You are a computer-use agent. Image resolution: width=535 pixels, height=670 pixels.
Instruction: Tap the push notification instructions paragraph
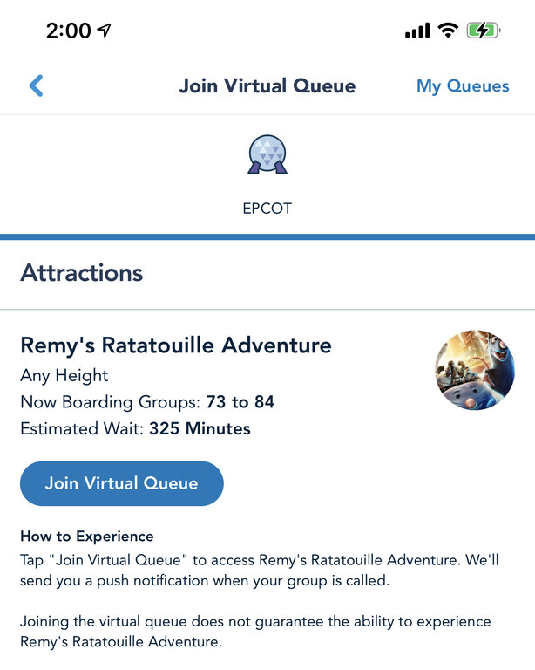(260, 569)
